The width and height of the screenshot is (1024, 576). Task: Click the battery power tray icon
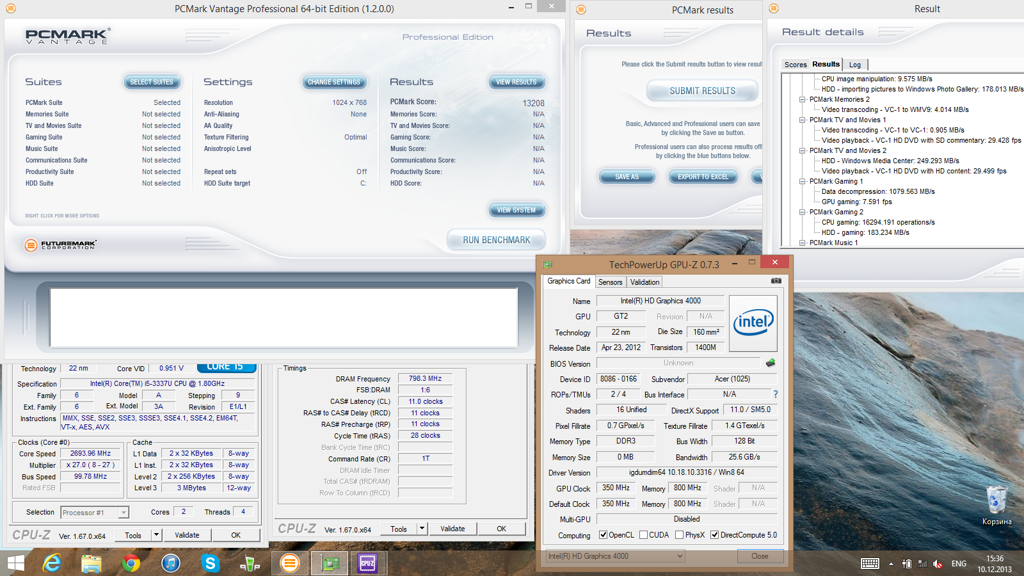click(x=907, y=564)
